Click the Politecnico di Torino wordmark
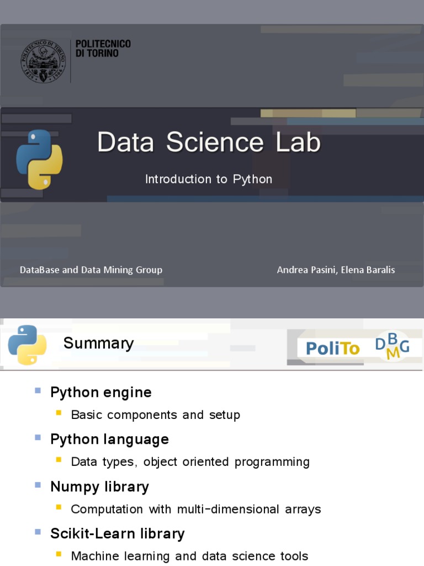Screen dimensions: 424x566 click(103, 49)
